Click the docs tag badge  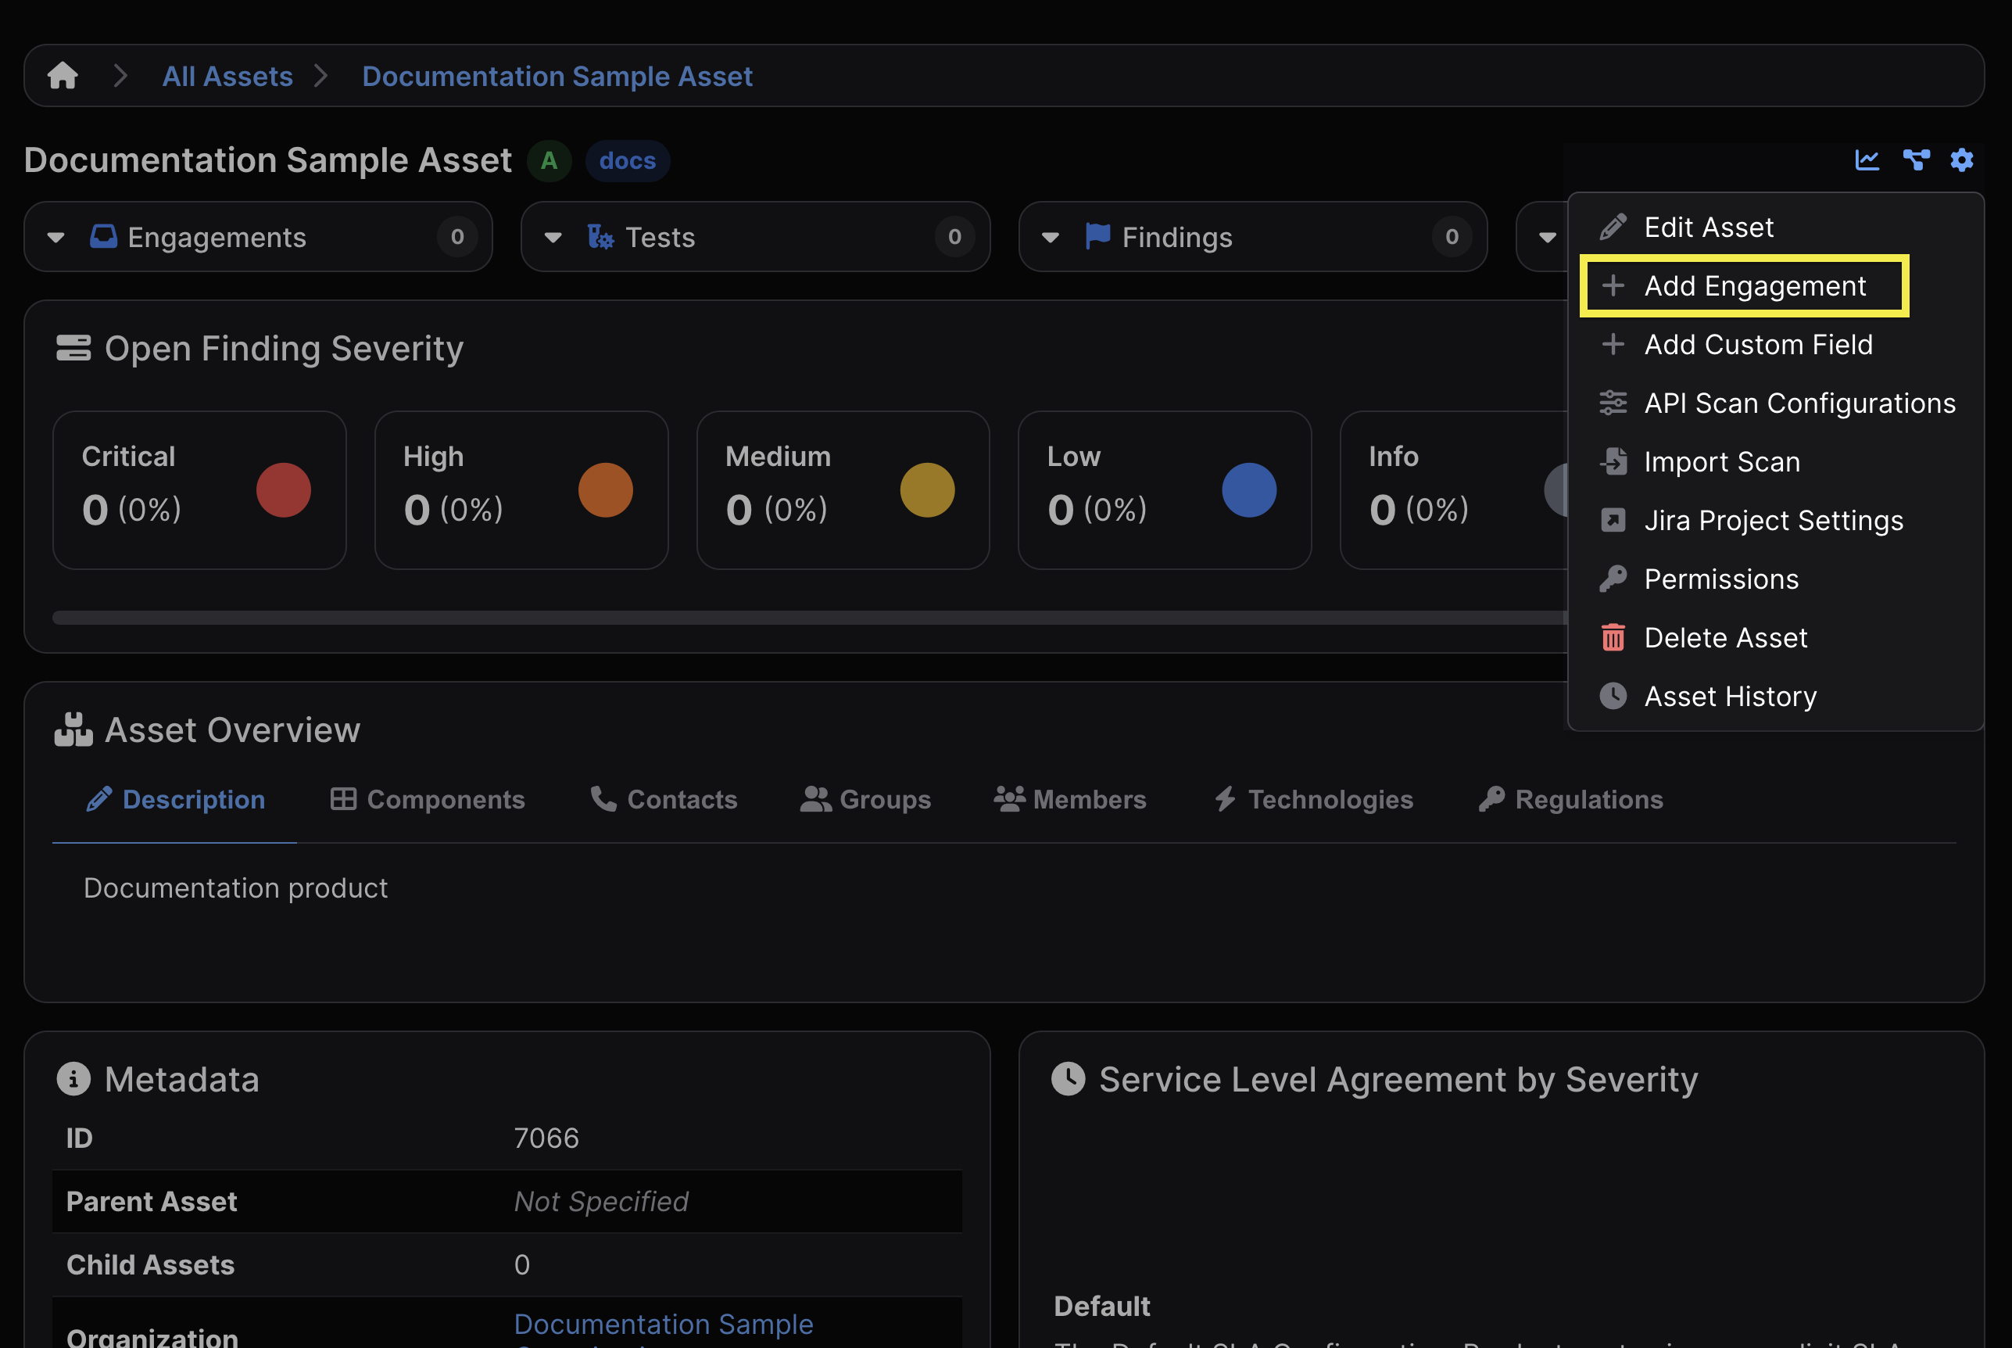[628, 161]
